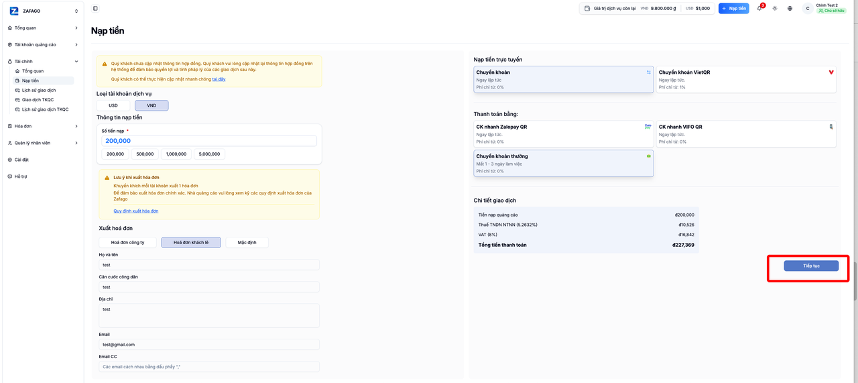Viewport: 858px width, 383px height.
Task: Click the Họ và tên field
Action: (209, 265)
